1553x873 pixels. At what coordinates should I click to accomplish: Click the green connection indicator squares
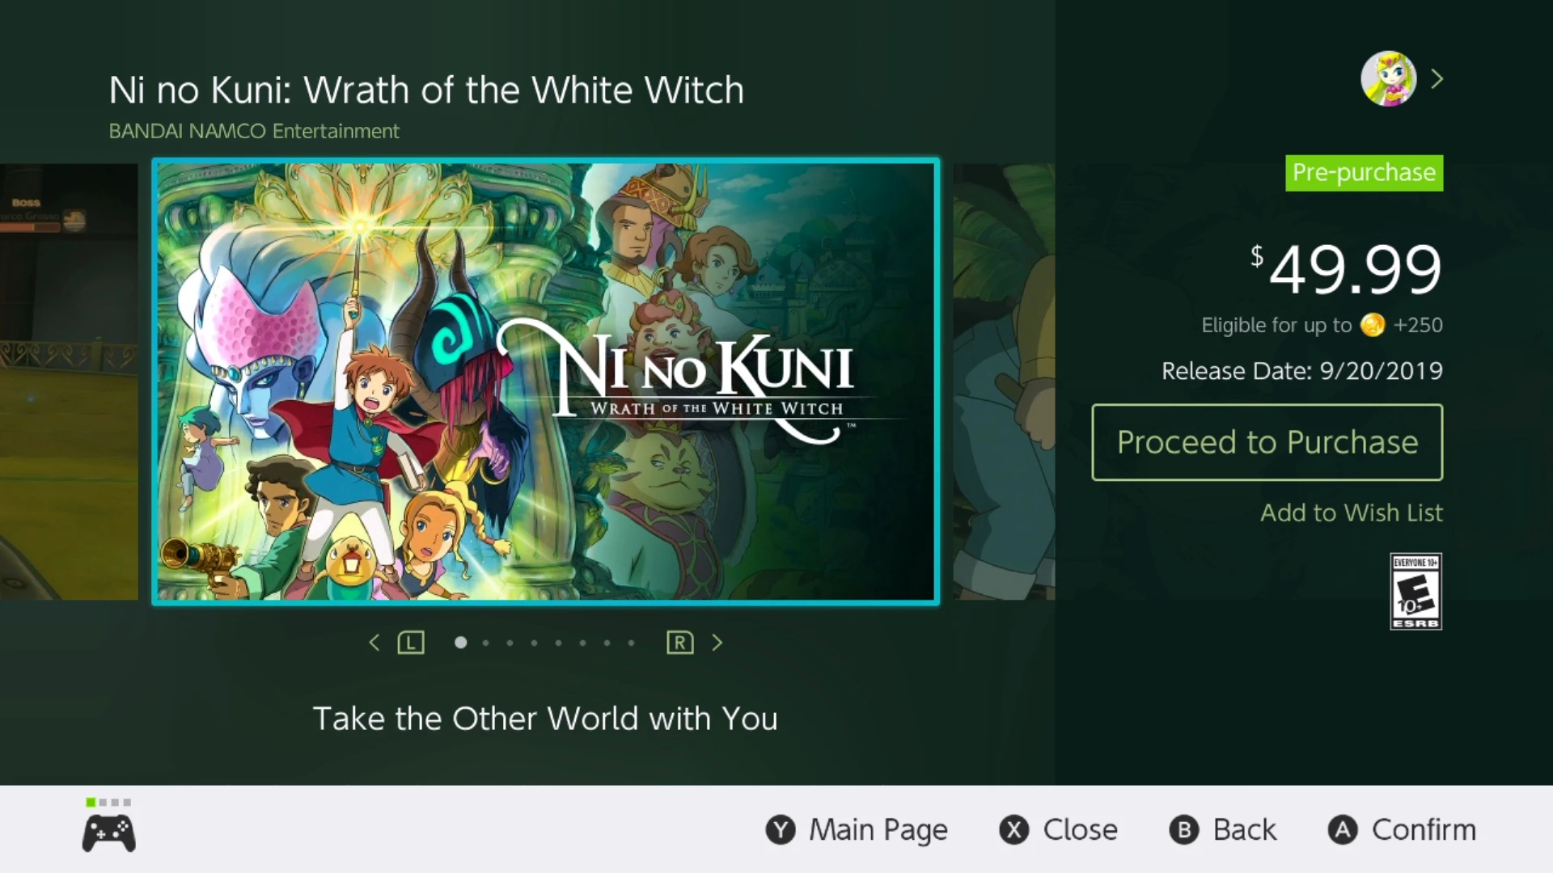[x=108, y=802]
